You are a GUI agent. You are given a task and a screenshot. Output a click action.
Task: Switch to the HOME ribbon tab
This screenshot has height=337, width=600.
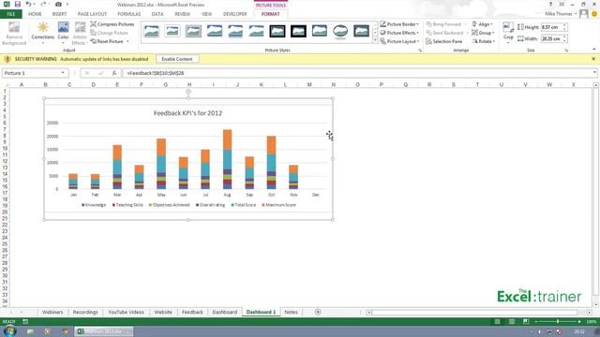point(35,14)
